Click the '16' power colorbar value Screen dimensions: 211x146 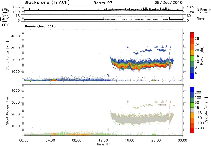tap(197, 56)
